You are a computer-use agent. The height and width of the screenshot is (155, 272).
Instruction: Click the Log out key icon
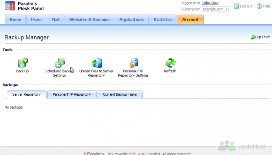tap(236, 6)
